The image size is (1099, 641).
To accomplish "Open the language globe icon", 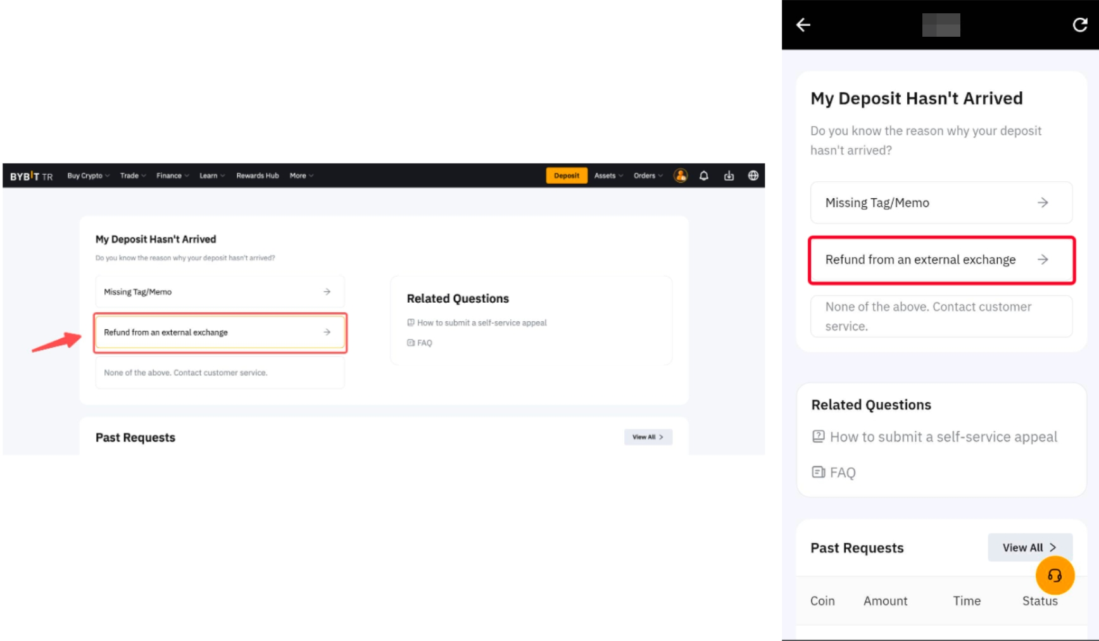I will (753, 176).
